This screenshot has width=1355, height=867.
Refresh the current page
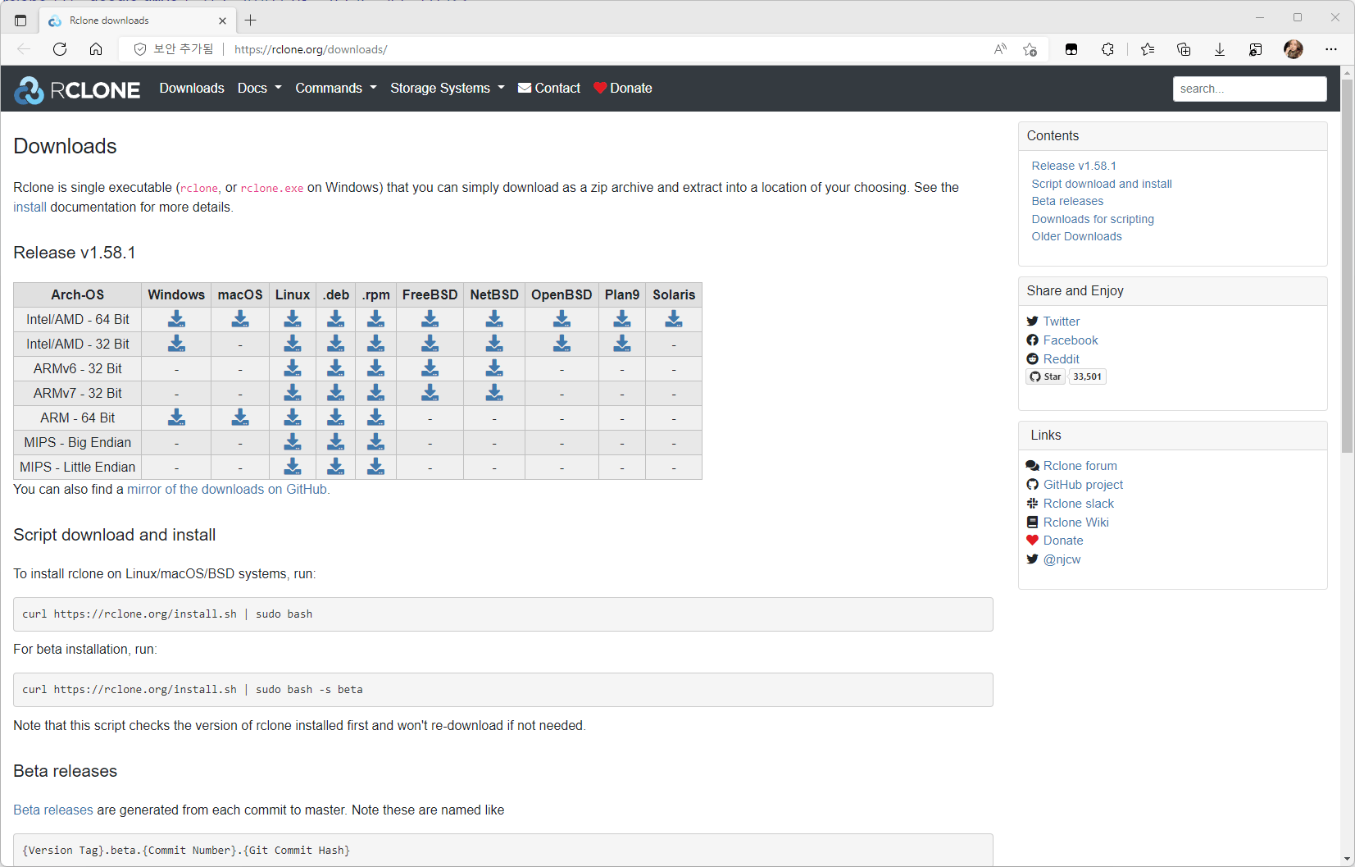pos(60,49)
